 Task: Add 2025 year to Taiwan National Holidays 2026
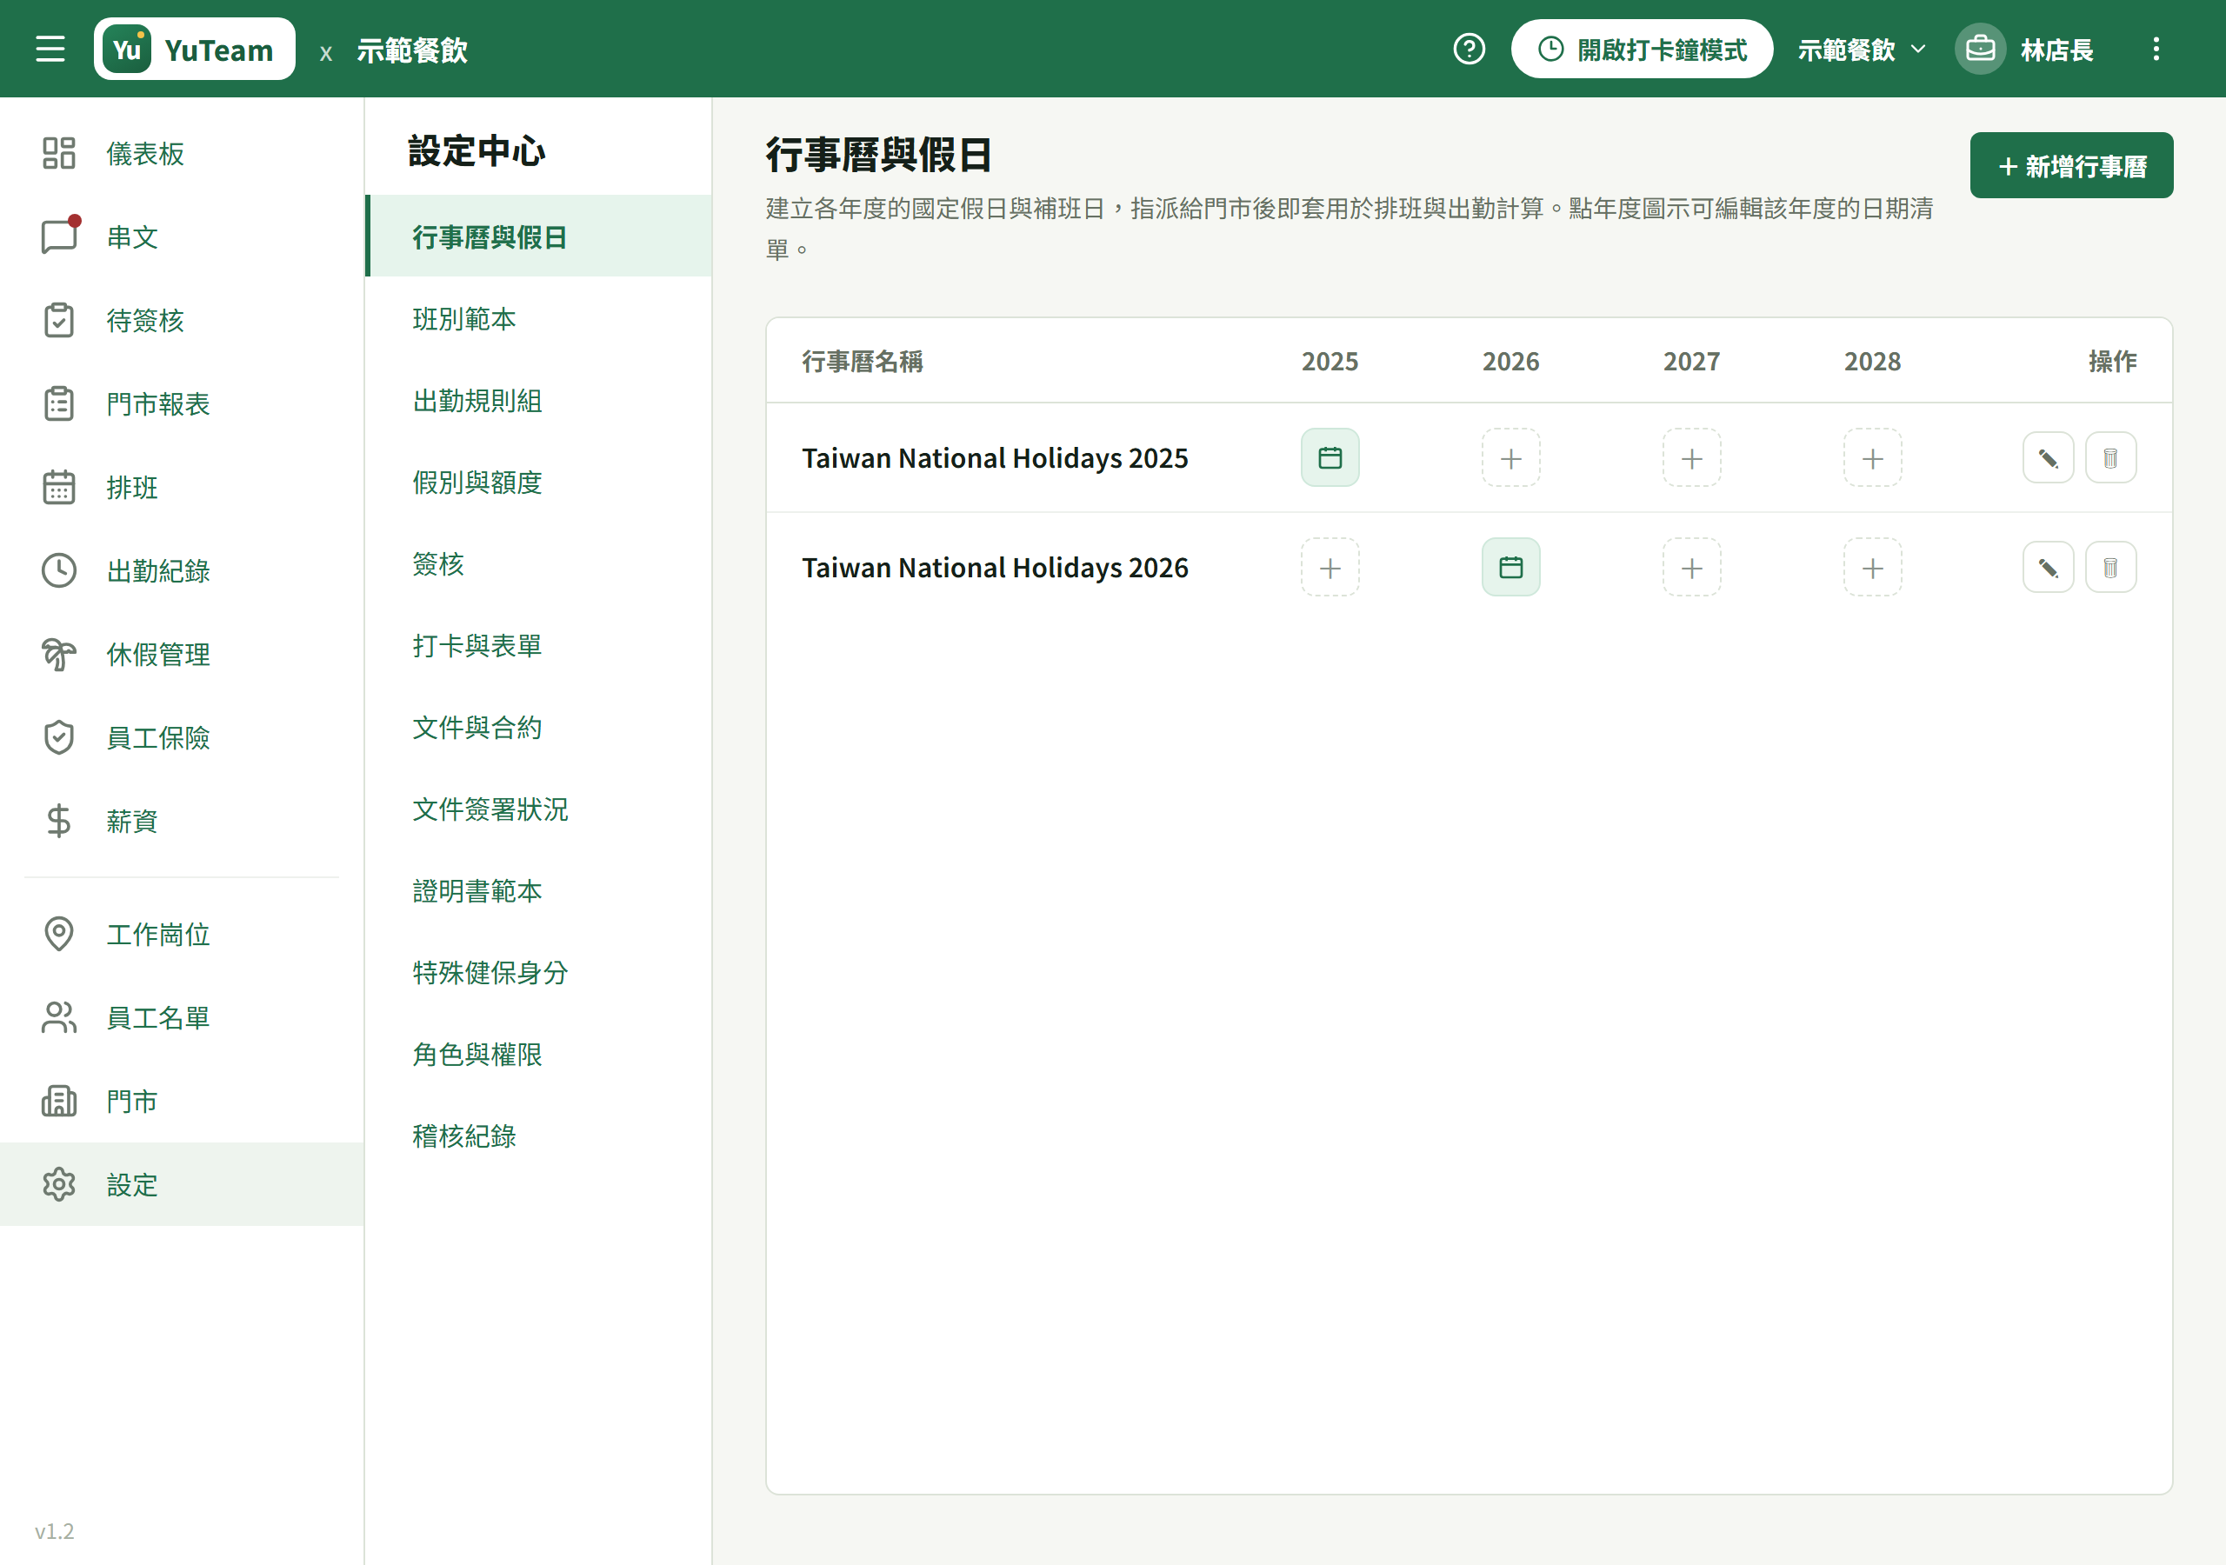1330,567
